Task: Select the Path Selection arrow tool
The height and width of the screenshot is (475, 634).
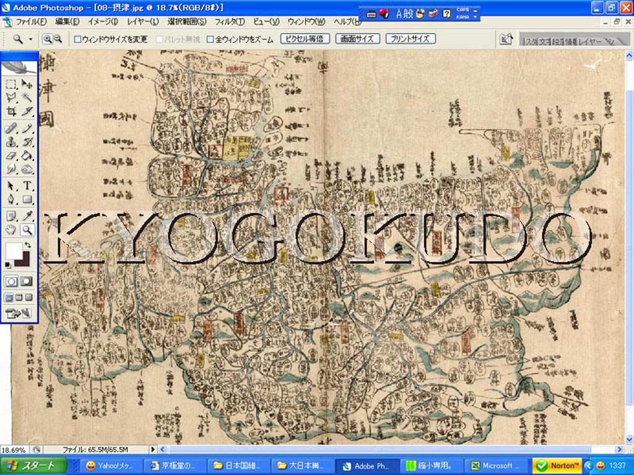Action: tap(11, 186)
